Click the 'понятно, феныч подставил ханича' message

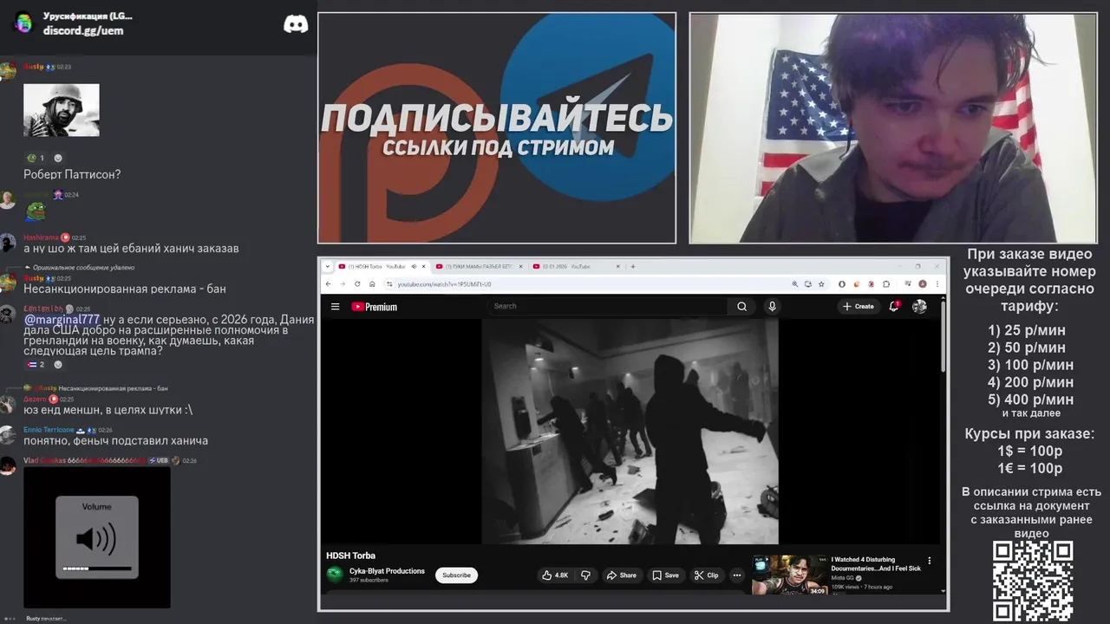point(115,440)
